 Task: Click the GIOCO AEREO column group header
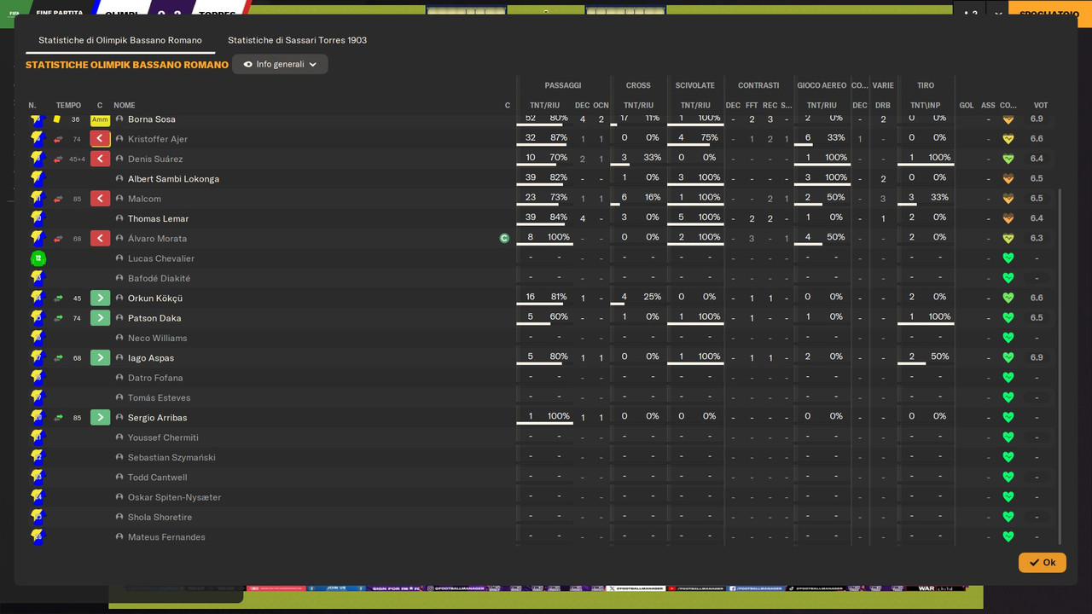(x=822, y=85)
